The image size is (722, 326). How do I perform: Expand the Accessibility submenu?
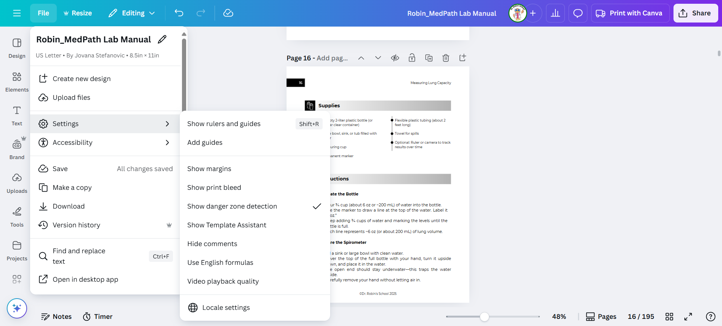[105, 143]
